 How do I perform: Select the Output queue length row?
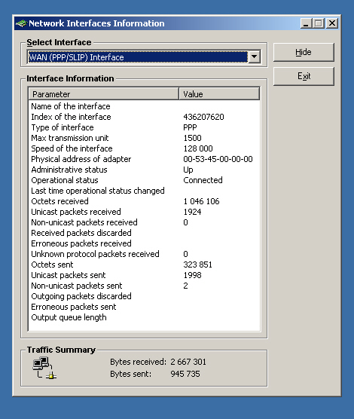tap(144, 317)
